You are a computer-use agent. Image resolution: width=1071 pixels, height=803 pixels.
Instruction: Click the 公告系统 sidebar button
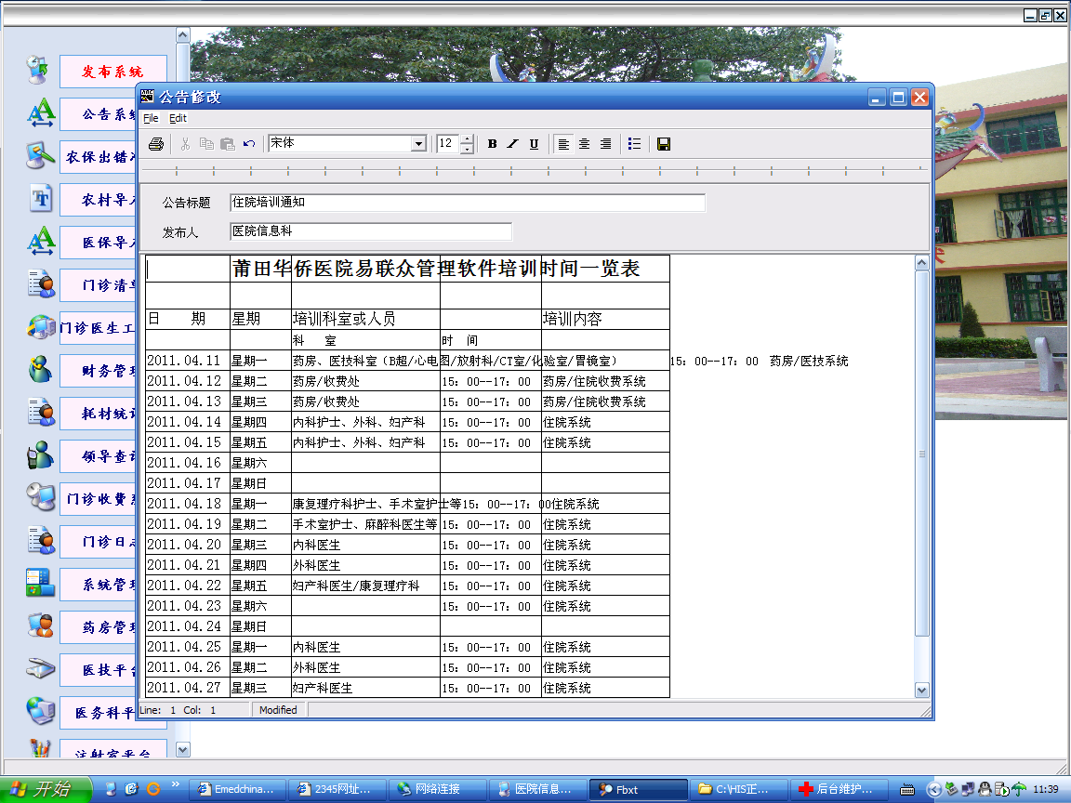point(99,114)
